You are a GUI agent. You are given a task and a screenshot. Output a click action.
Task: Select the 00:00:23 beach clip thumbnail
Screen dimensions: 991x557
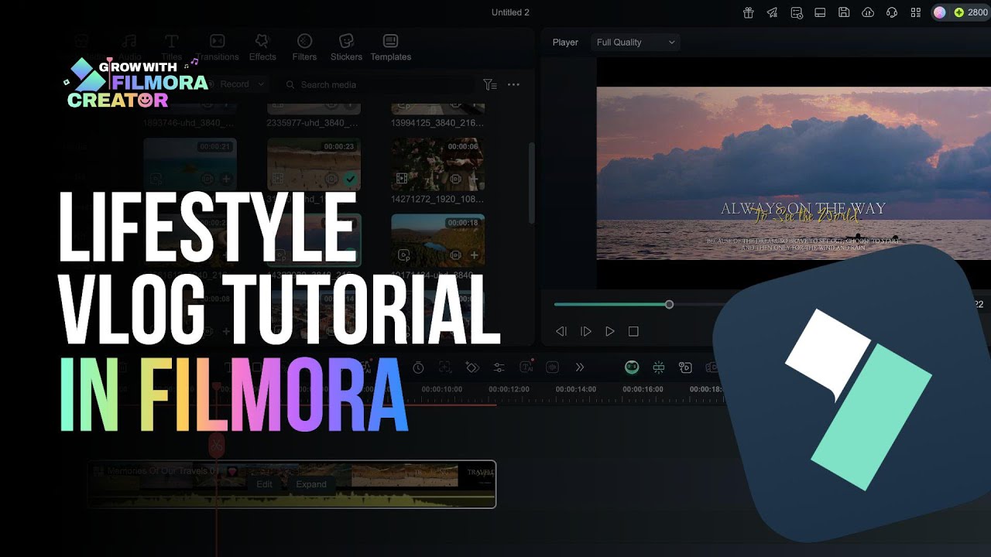coord(314,164)
